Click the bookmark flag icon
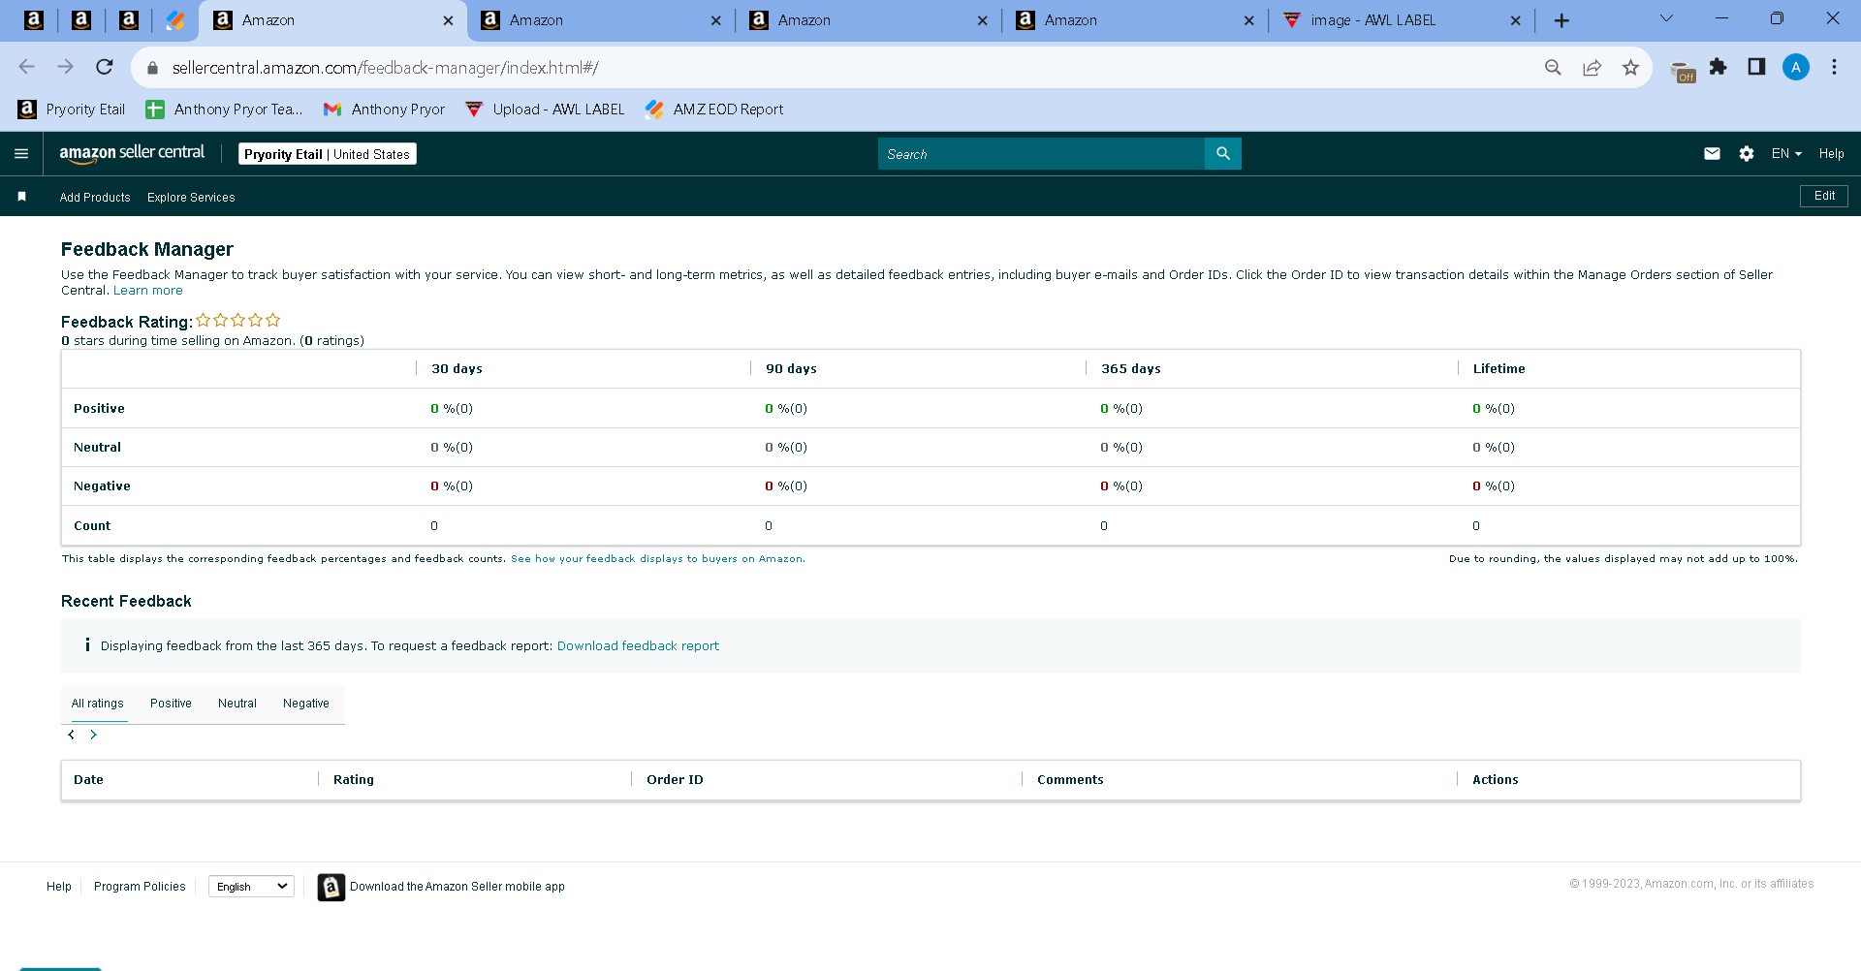This screenshot has width=1861, height=971. (21, 197)
